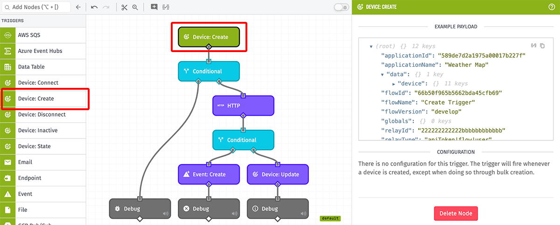Image resolution: width=560 pixels, height=225 pixels.
Task: Click the green default version label
Action: tap(330, 218)
